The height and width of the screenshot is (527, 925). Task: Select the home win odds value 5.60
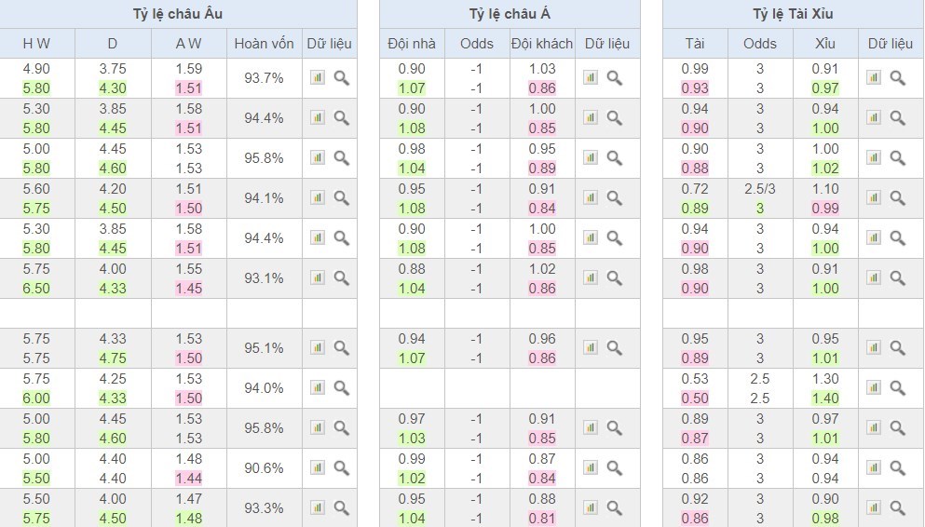click(36, 189)
